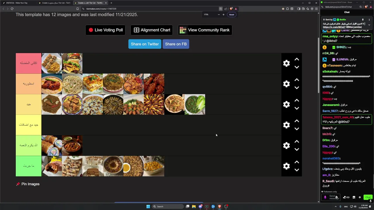This screenshot has height=210, width=374.
Task: Select burger image in top tier
Action: [x=72, y=63]
